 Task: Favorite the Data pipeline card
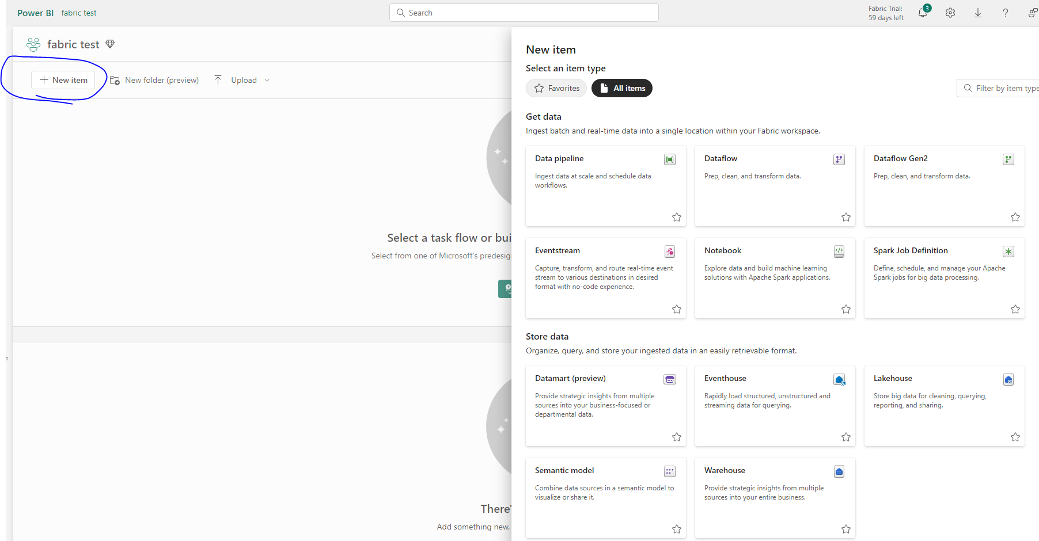[677, 217]
